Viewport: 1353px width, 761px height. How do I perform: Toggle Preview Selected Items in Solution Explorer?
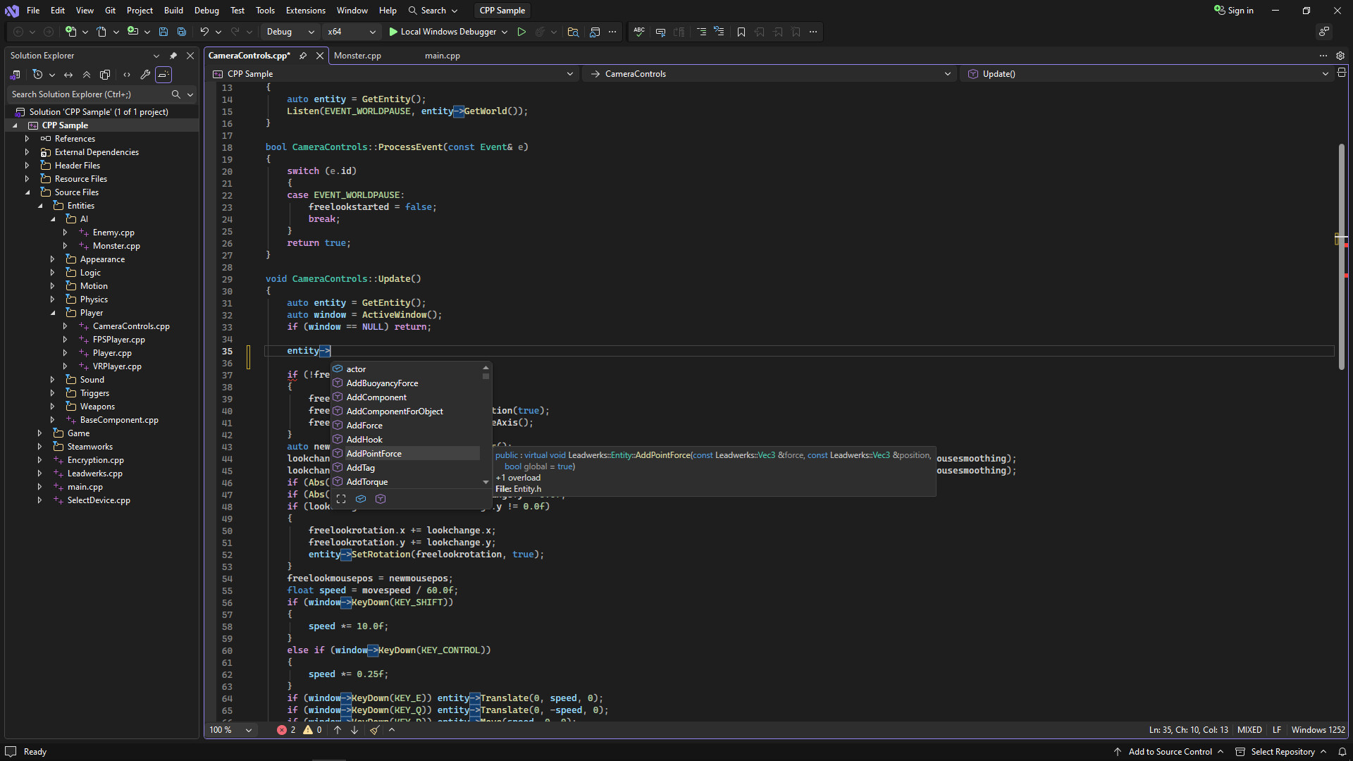tap(163, 75)
